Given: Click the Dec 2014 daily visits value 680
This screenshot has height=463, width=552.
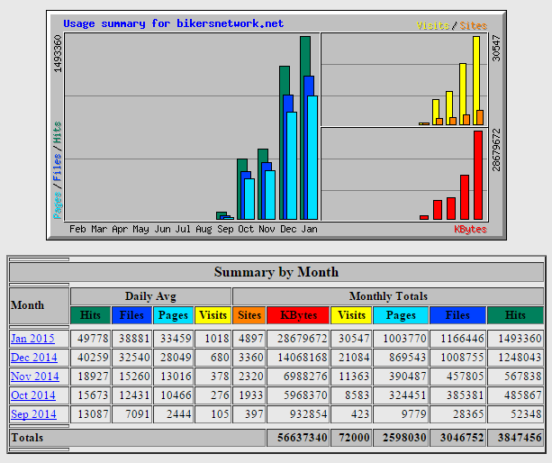Looking at the screenshot, I should (220, 358).
